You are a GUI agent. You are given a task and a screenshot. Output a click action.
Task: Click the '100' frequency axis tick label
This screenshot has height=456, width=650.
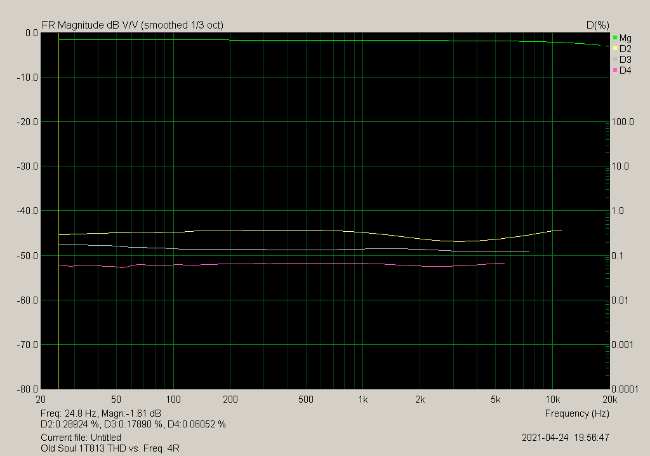(x=173, y=399)
